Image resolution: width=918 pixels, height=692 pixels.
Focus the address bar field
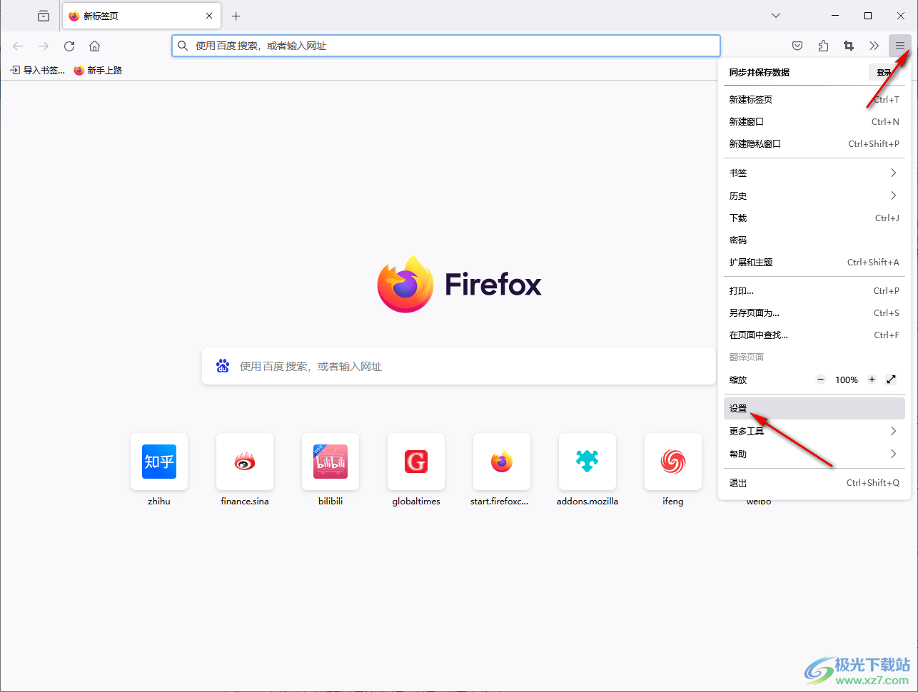446,46
